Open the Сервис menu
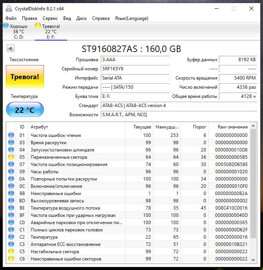Viewport: 263px width, 270px height. 50,18
